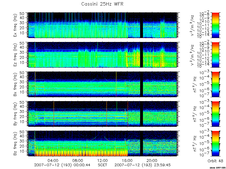Click the By panel nT²/Hz color bar
This screenshot has height=169, width=226.
pos(215,114)
